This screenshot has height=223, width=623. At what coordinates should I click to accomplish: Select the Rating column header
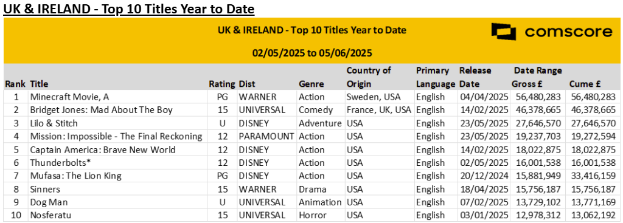coord(222,84)
